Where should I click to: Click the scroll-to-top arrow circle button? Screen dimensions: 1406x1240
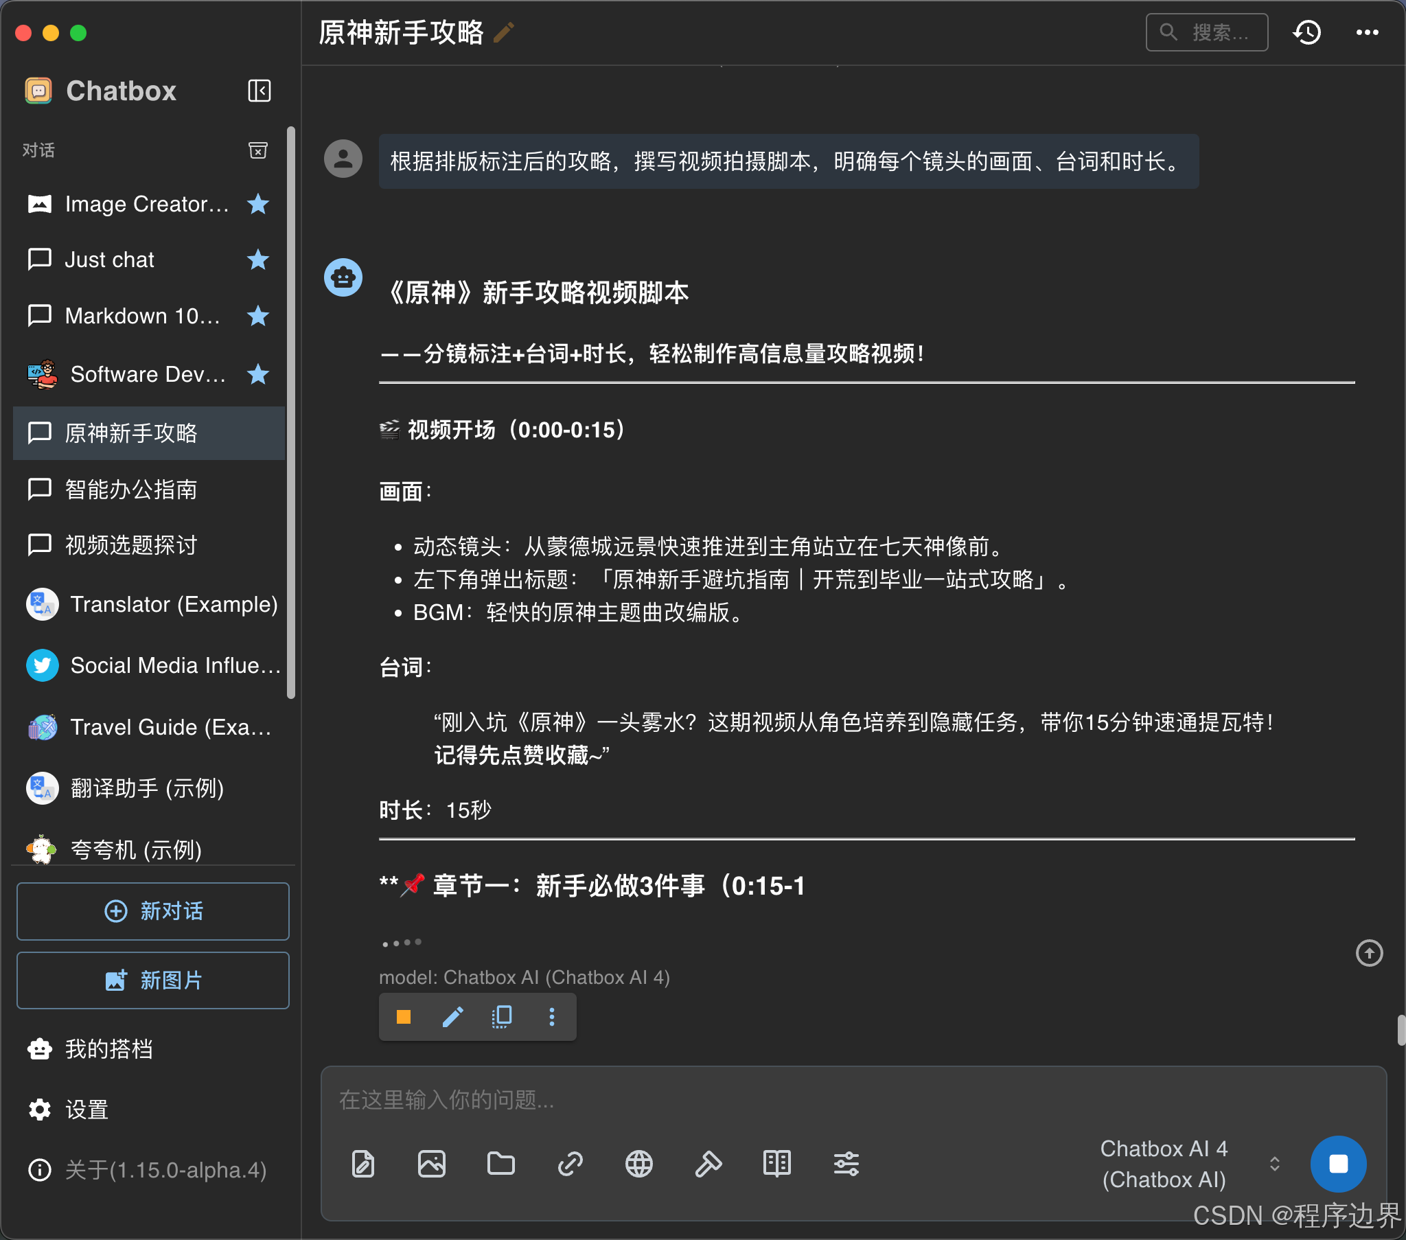point(1369,953)
